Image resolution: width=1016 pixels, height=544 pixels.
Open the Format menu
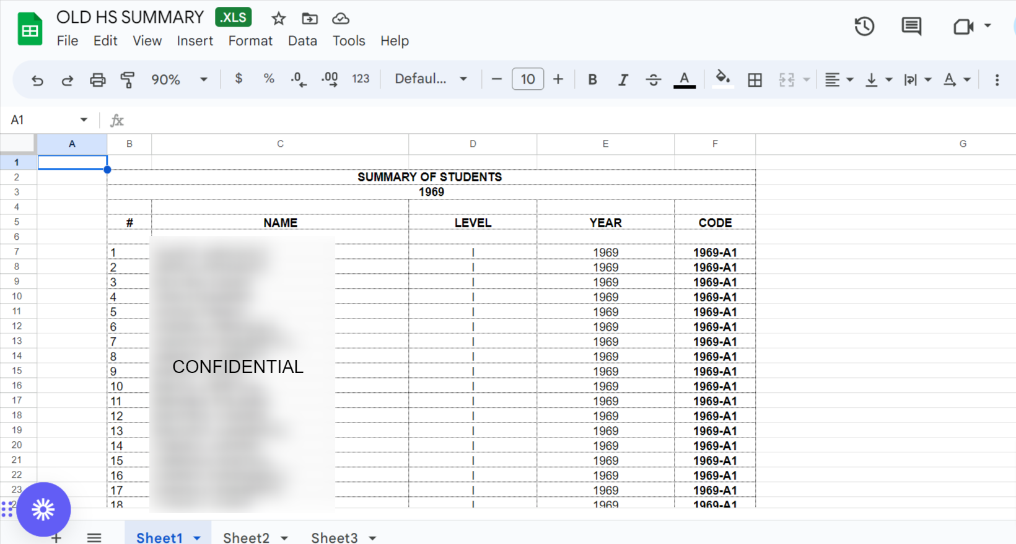[250, 41]
